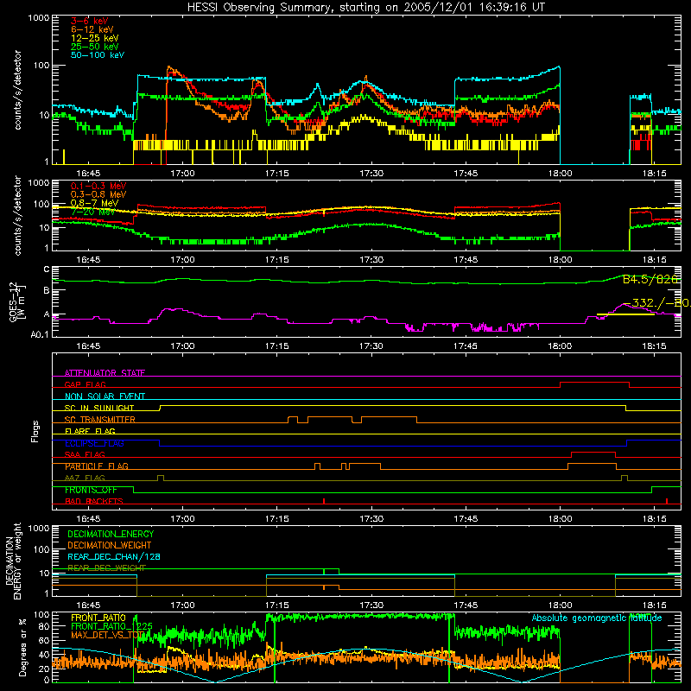The width and height of the screenshot is (691, 691).
Task: Select the PARTICLE_FLAG label
Action: (97, 466)
